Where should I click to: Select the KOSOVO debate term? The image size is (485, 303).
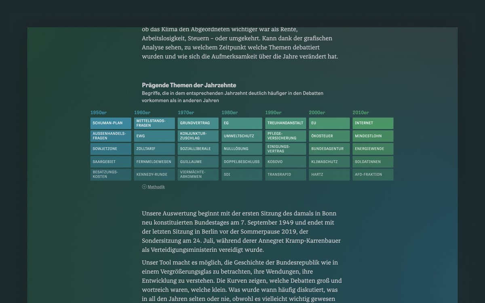(285, 162)
